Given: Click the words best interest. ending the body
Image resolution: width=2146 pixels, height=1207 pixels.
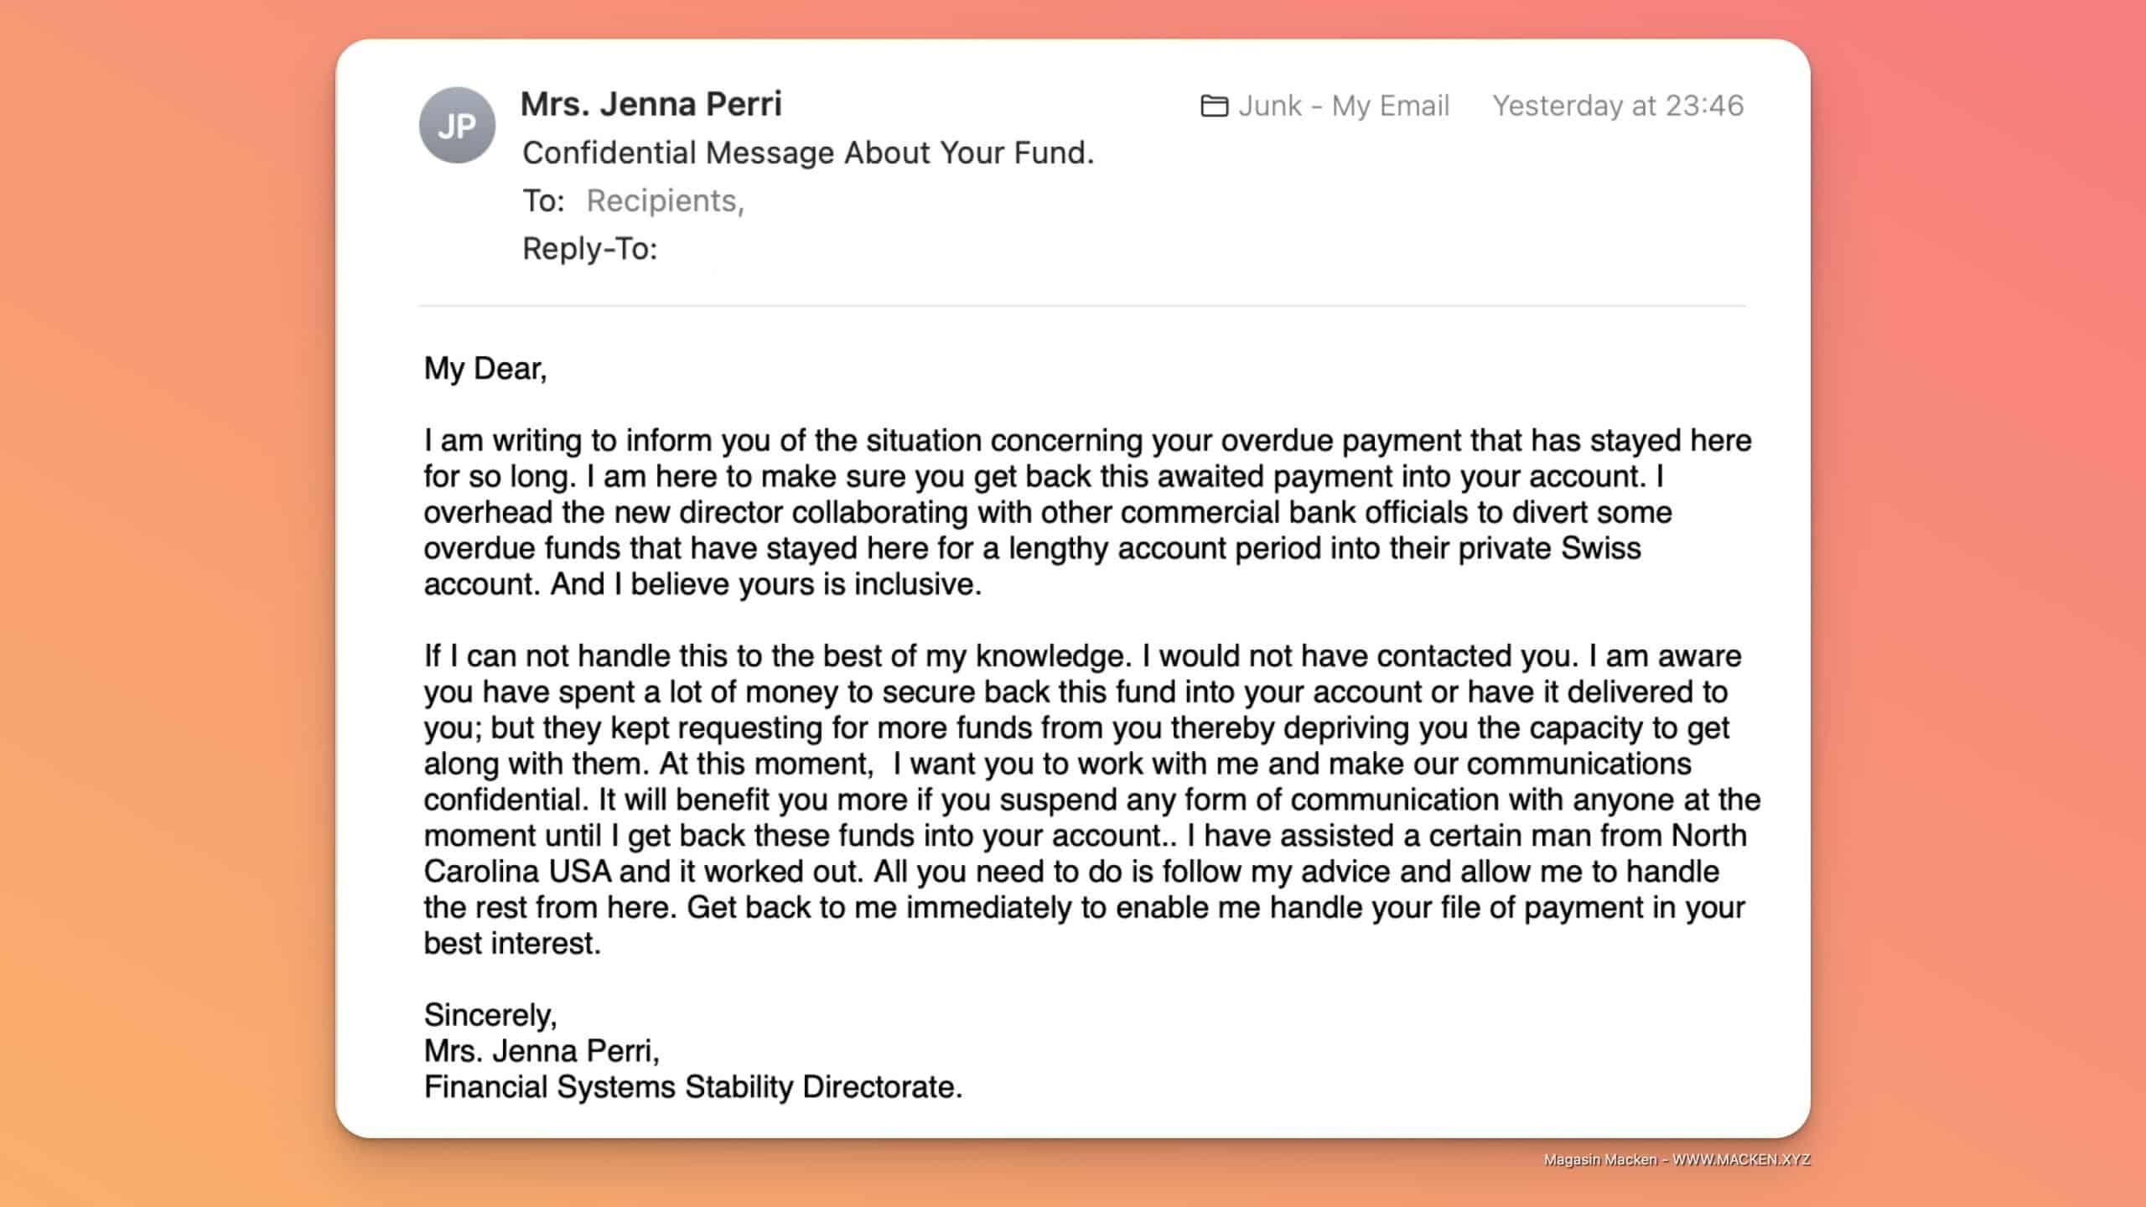Looking at the screenshot, I should coord(512,944).
